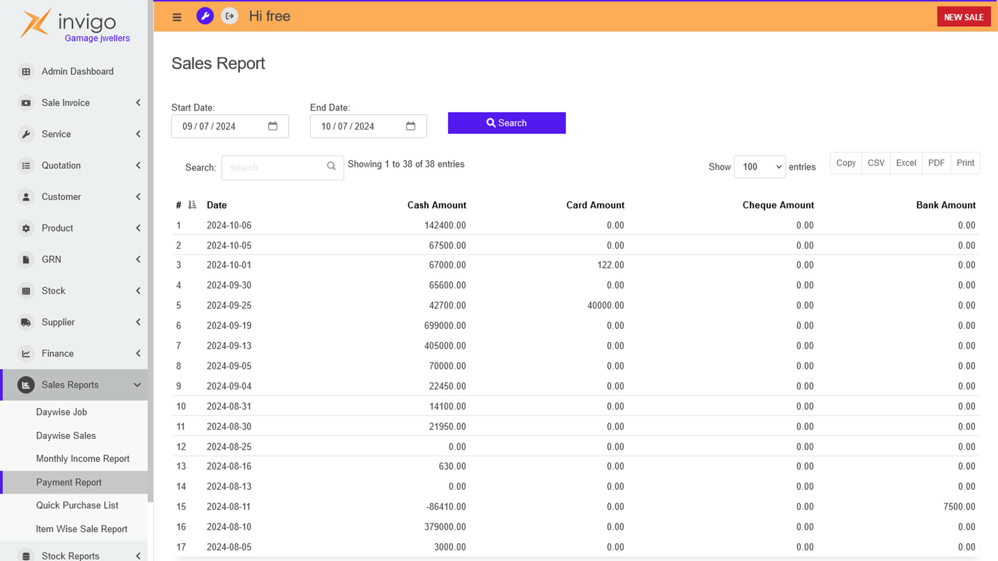Open the Show entries dropdown set to 100
Screen dimensions: 998x561
(759, 167)
